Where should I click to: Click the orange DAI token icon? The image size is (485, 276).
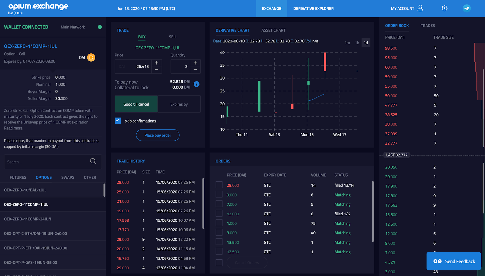tap(91, 57)
